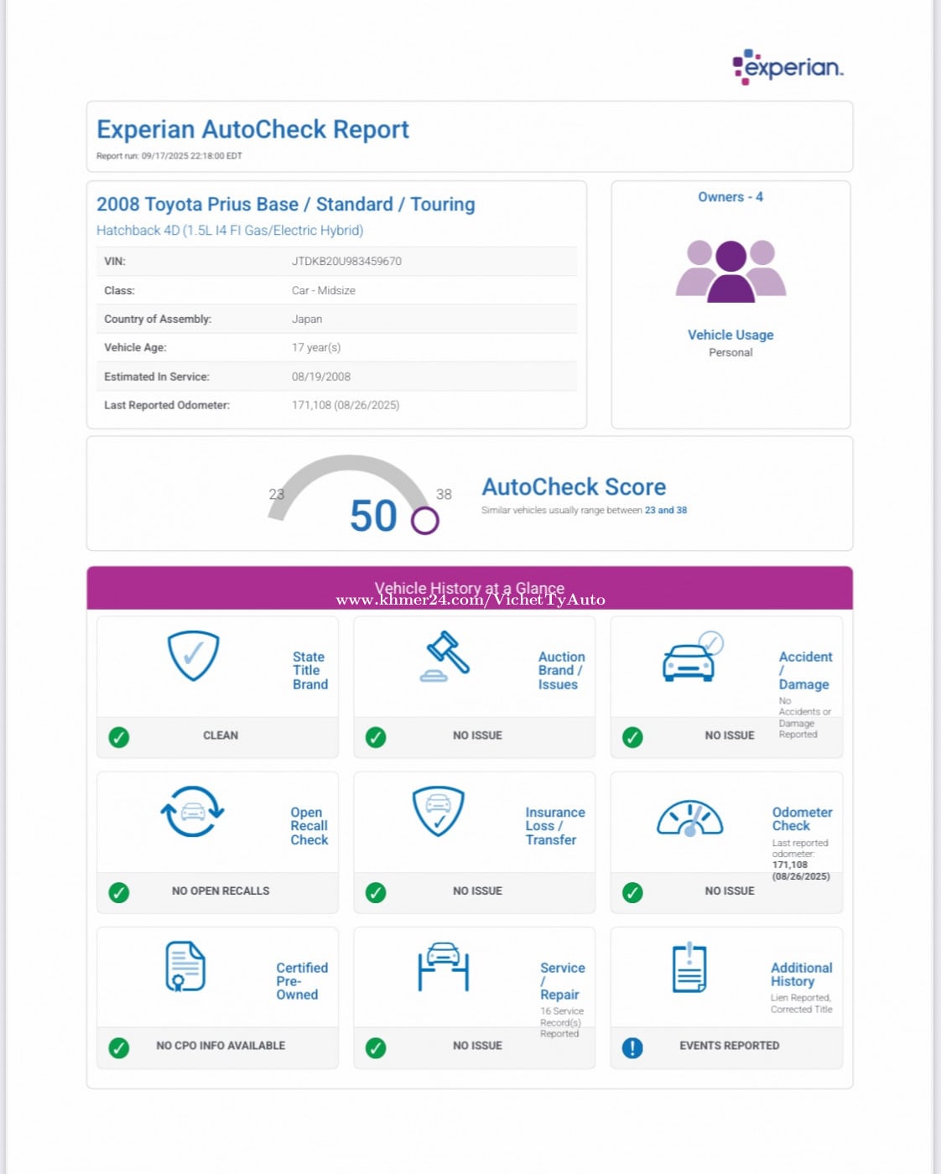Click the Open Recall Check car icon
The width and height of the screenshot is (941, 1174).
coord(192,812)
